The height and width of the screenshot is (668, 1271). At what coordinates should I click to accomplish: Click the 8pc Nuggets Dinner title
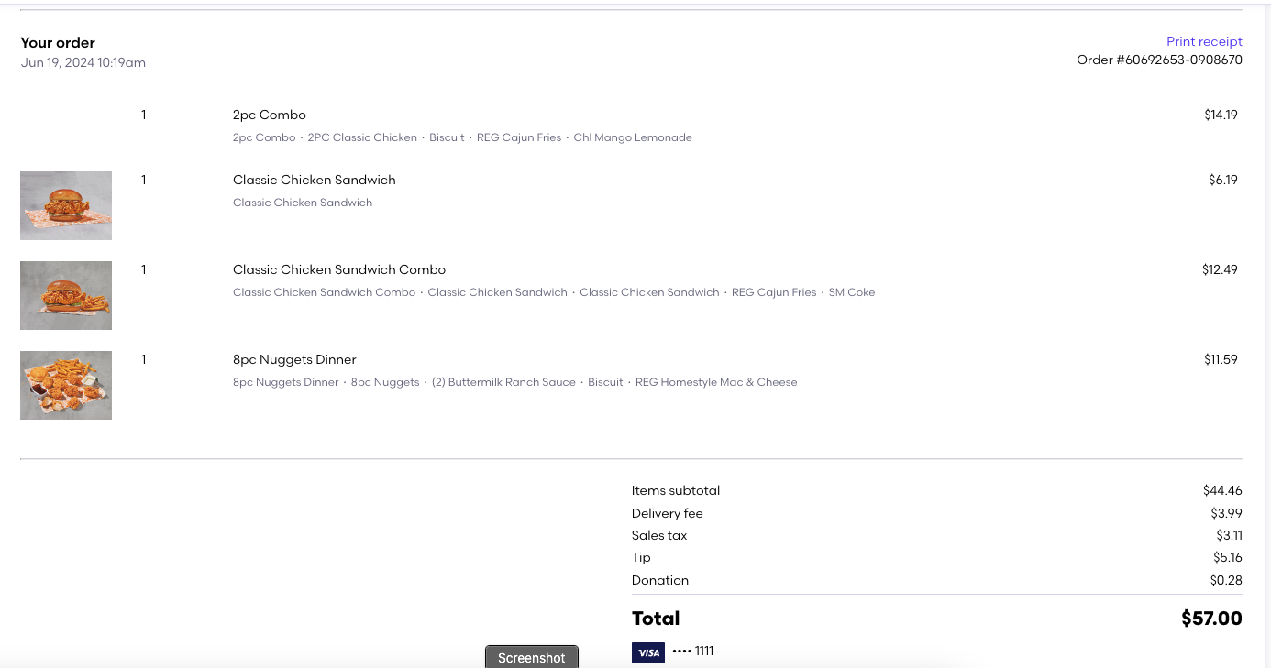[294, 359]
